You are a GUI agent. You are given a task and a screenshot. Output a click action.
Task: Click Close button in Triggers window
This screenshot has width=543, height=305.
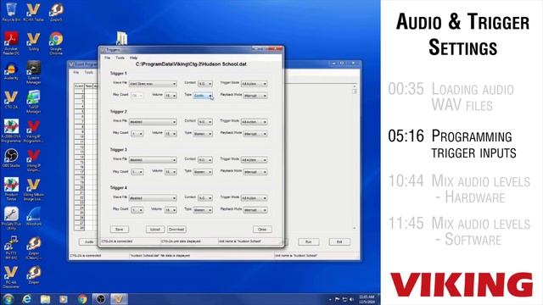(262, 230)
